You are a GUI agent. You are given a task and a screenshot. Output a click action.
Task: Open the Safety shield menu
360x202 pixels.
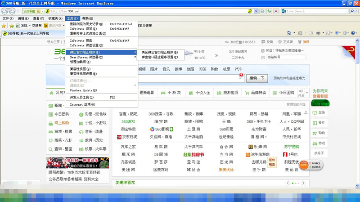[337, 33]
